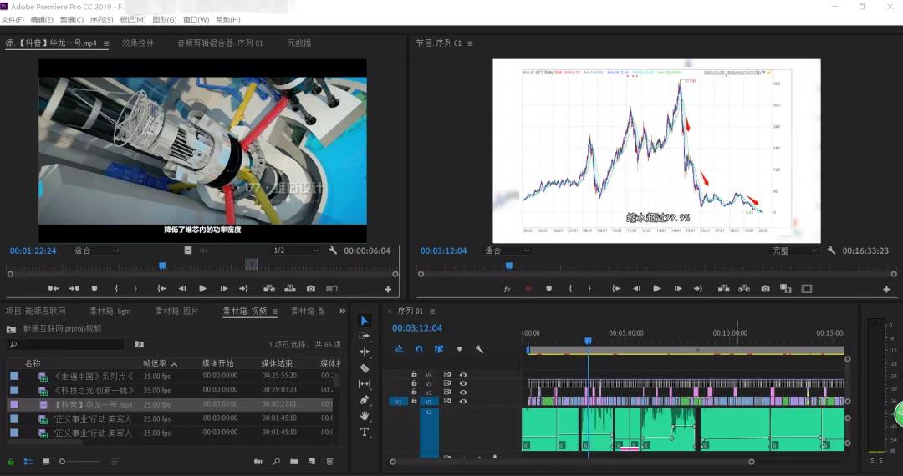The image size is (903, 476).
Task: Switch to 素材箱: bgm tab
Action: coord(110,311)
